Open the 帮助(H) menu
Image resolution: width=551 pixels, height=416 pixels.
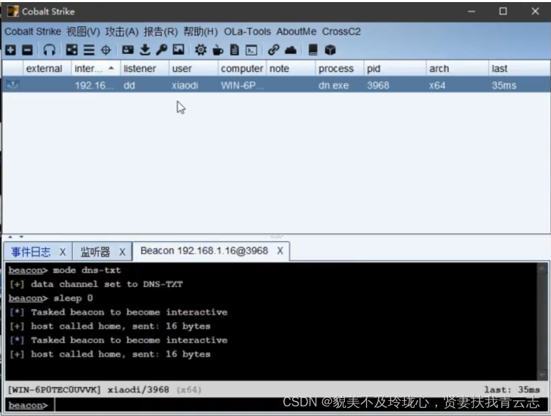pyautogui.click(x=200, y=32)
